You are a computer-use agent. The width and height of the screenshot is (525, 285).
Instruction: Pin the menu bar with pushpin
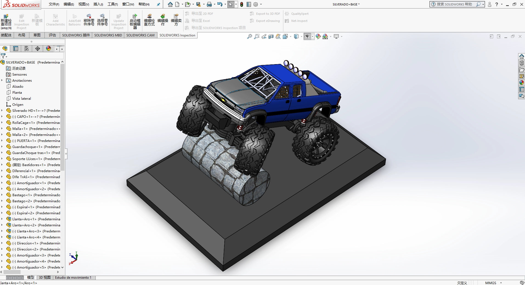pyautogui.click(x=158, y=4)
